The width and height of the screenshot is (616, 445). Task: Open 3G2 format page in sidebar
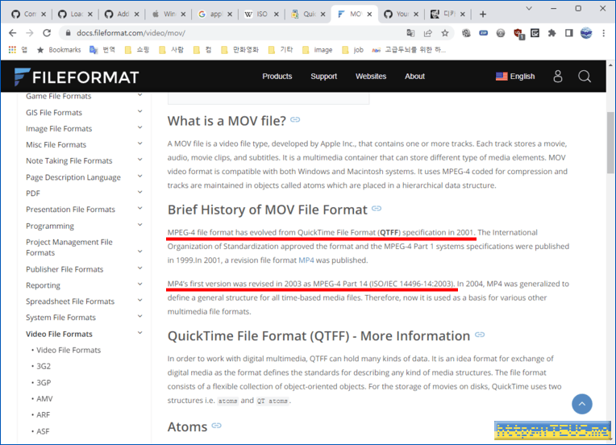coord(44,366)
